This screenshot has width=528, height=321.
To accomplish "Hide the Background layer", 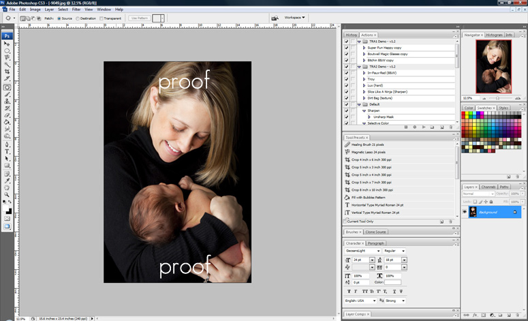I will [x=465, y=212].
